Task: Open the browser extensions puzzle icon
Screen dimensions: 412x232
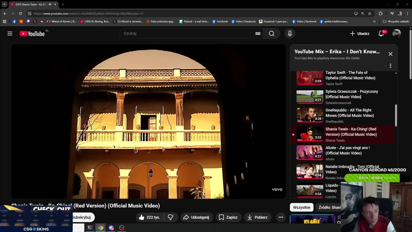Action: pos(380,14)
